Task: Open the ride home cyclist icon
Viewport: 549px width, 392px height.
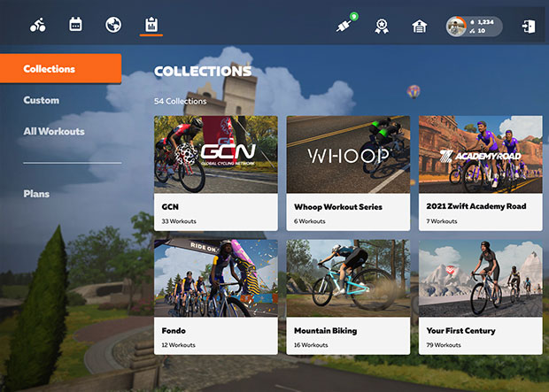Action: 37,25
